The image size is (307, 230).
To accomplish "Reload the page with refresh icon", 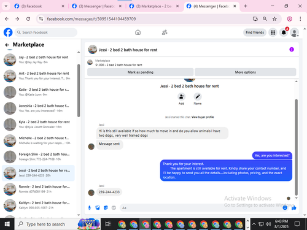I will tap(28, 19).
